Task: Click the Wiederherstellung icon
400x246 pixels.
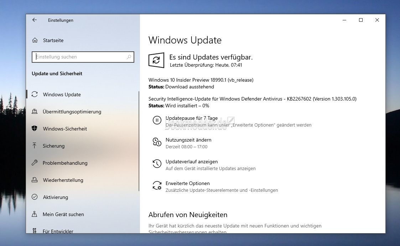Action: click(35, 180)
